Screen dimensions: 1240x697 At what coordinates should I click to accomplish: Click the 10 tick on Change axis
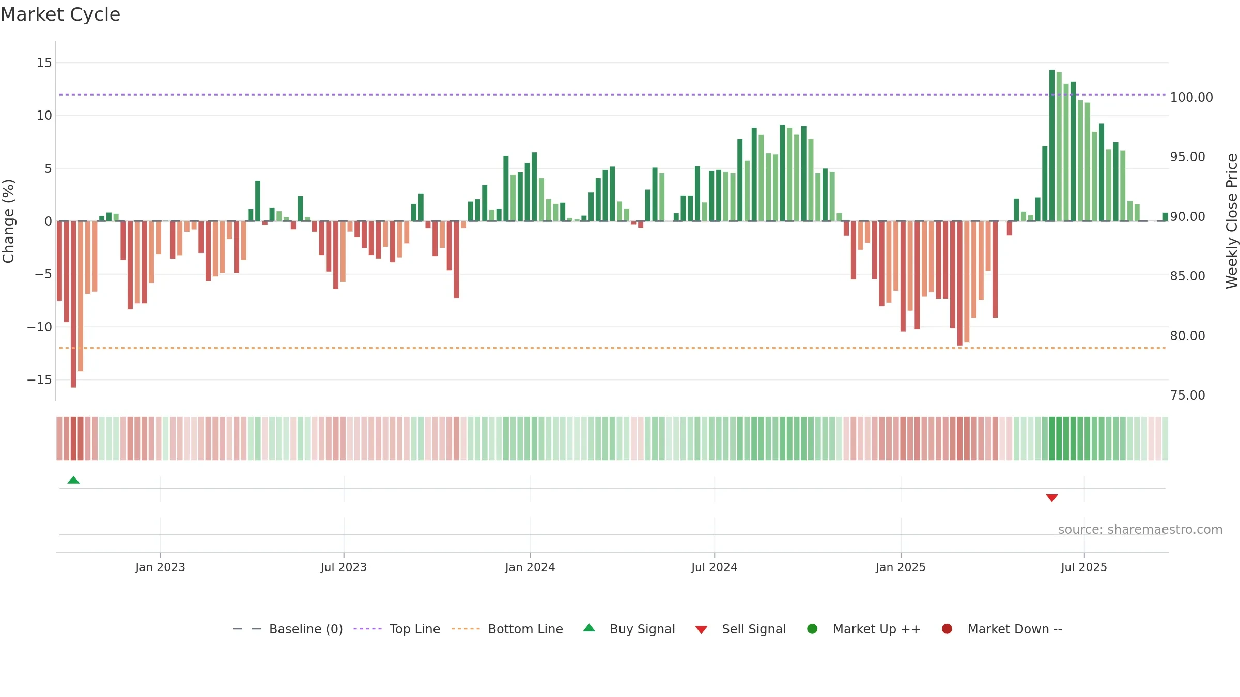pyautogui.click(x=44, y=116)
